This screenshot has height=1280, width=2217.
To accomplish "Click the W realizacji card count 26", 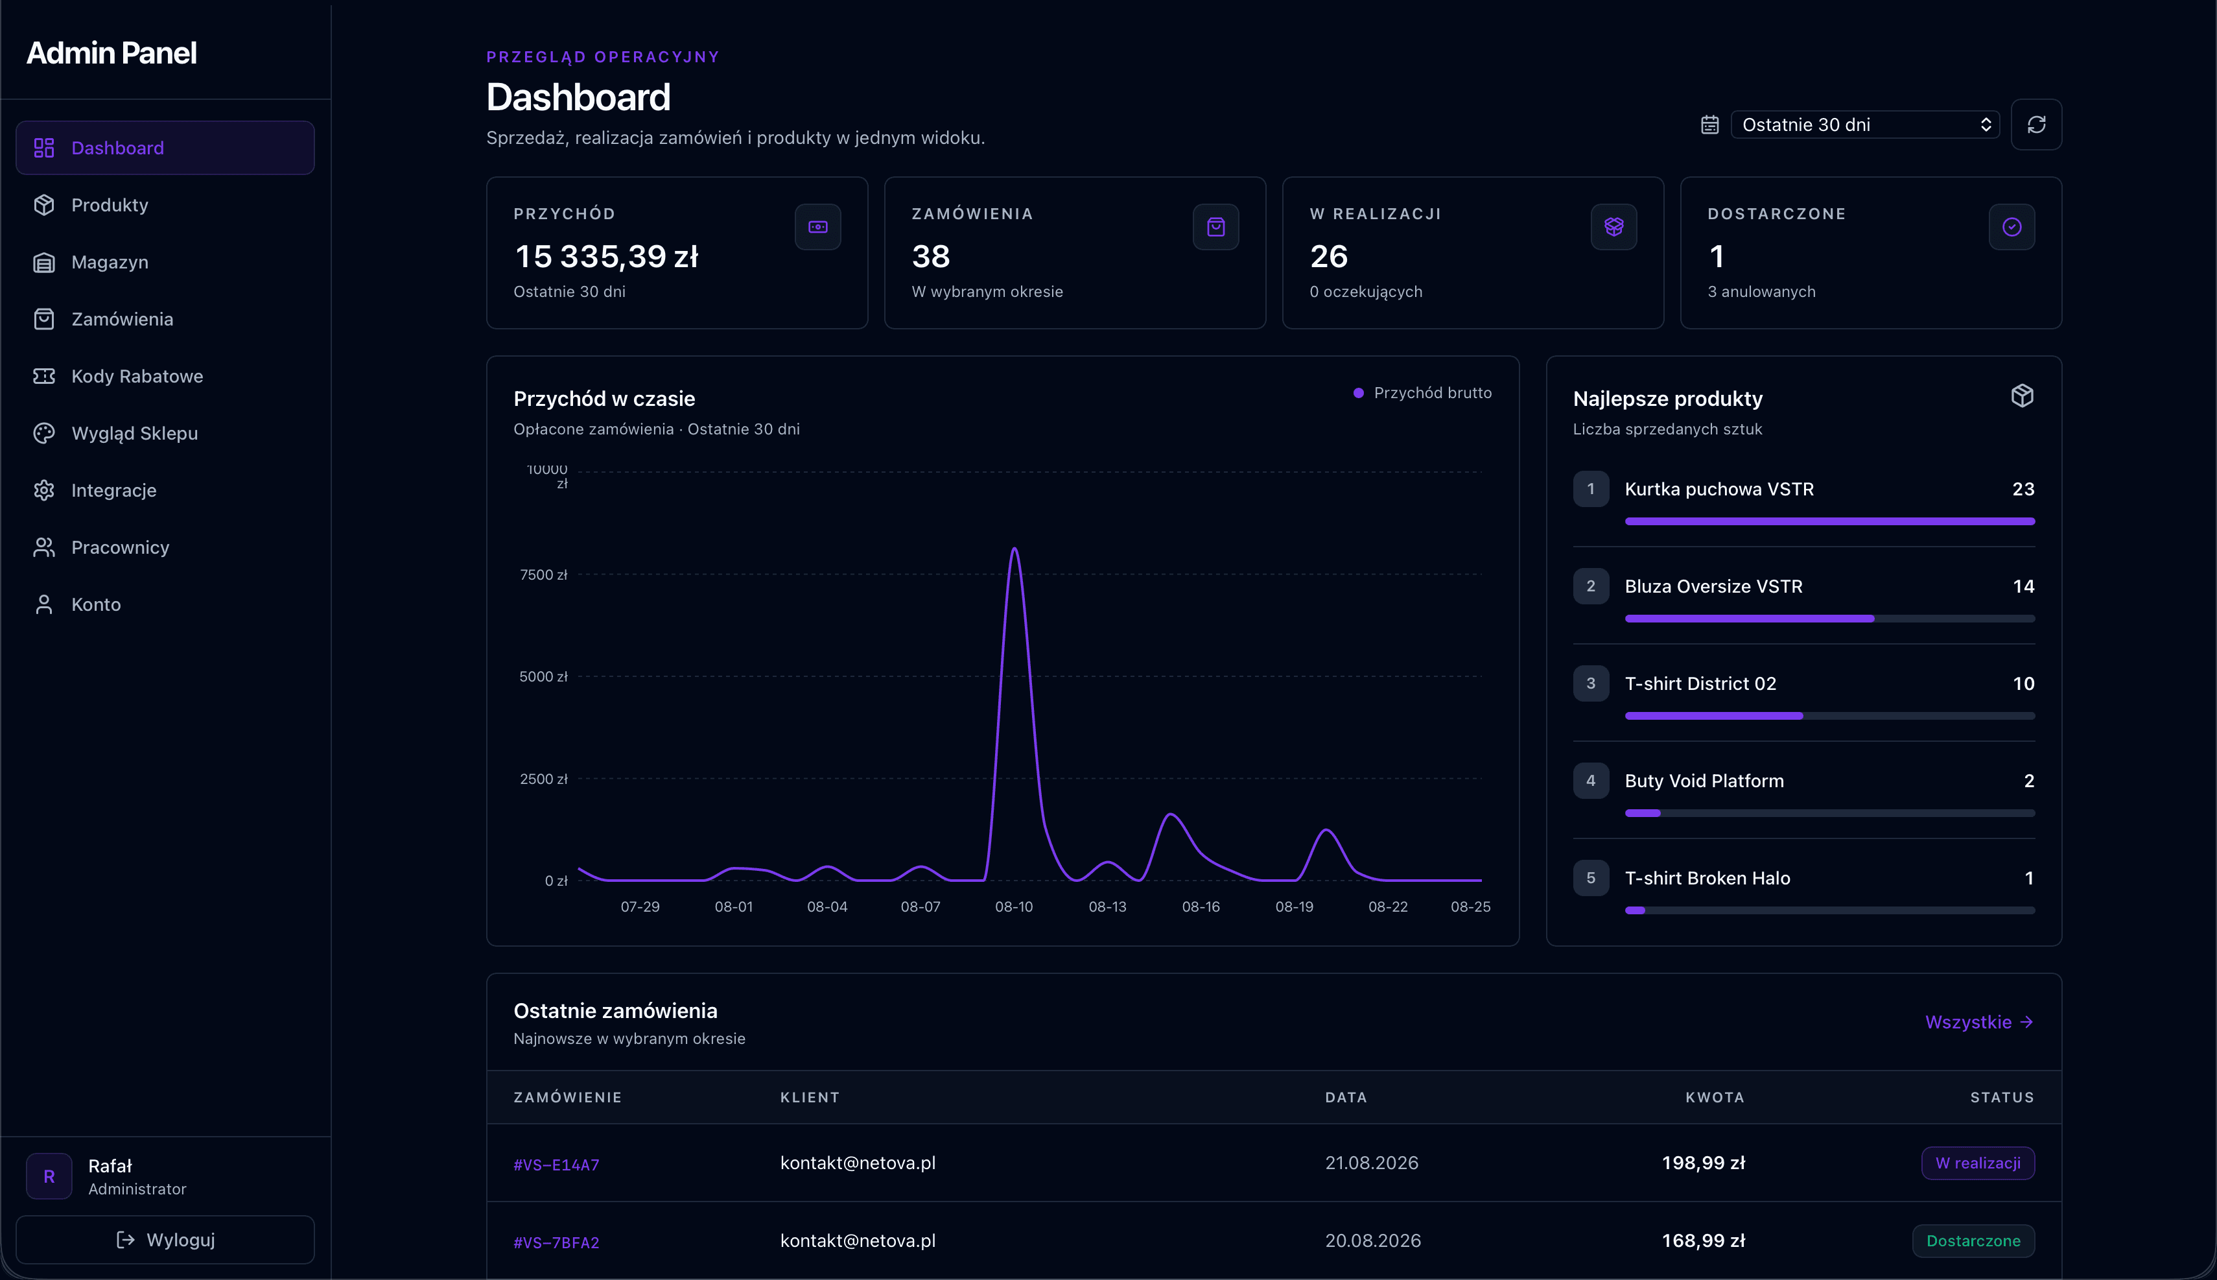I will tap(1329, 257).
